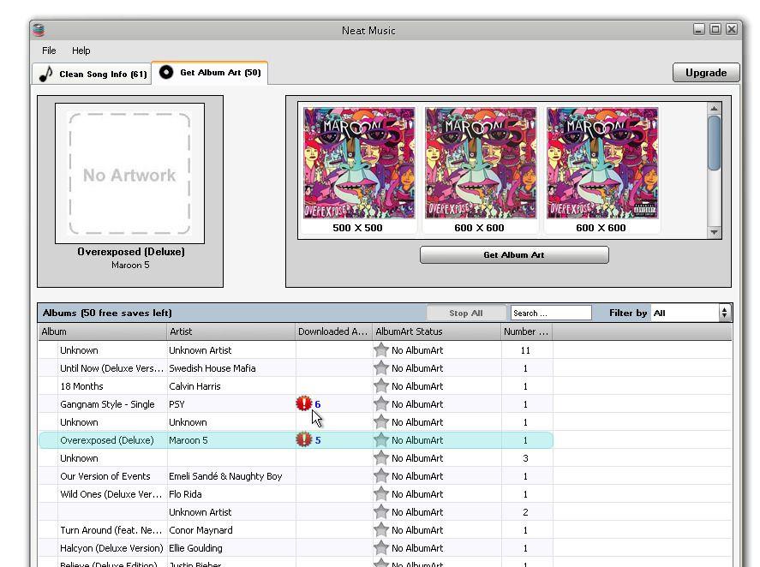Viewport: 760px width, 567px height.
Task: Click the artwork list vertical scrollbar thumb
Action: point(714,143)
